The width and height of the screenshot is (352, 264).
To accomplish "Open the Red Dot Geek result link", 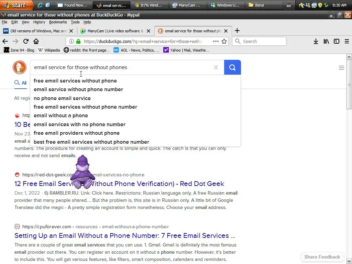I will tap(119, 184).
